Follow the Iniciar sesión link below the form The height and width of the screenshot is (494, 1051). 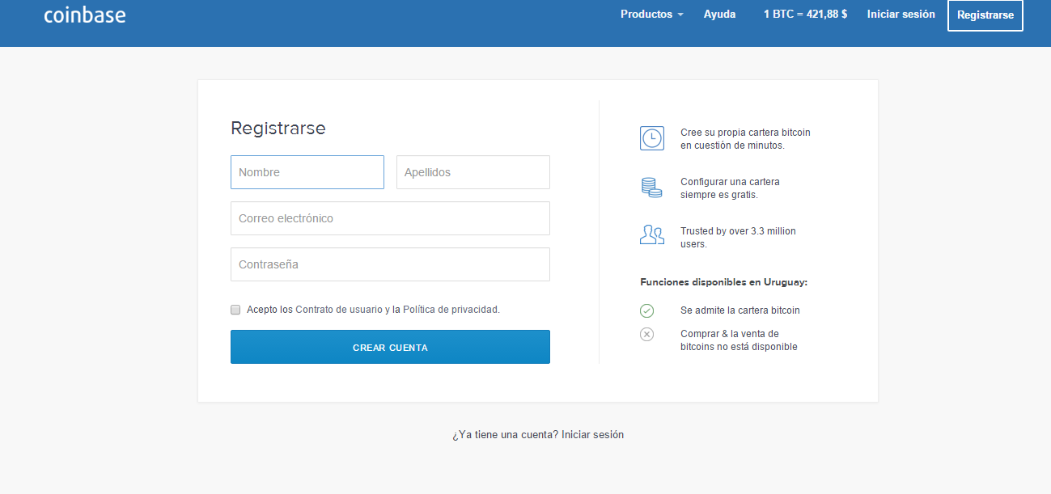592,435
